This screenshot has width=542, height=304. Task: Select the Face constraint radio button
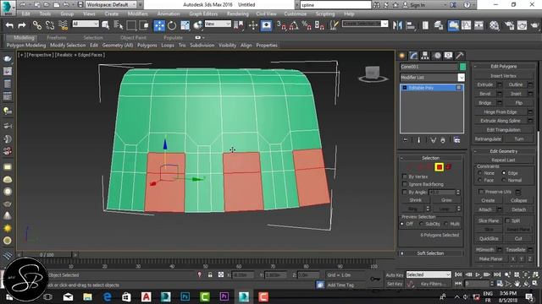[480, 180]
